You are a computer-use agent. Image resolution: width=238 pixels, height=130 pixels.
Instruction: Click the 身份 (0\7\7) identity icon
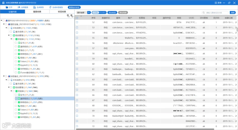click(x=19, y=50)
